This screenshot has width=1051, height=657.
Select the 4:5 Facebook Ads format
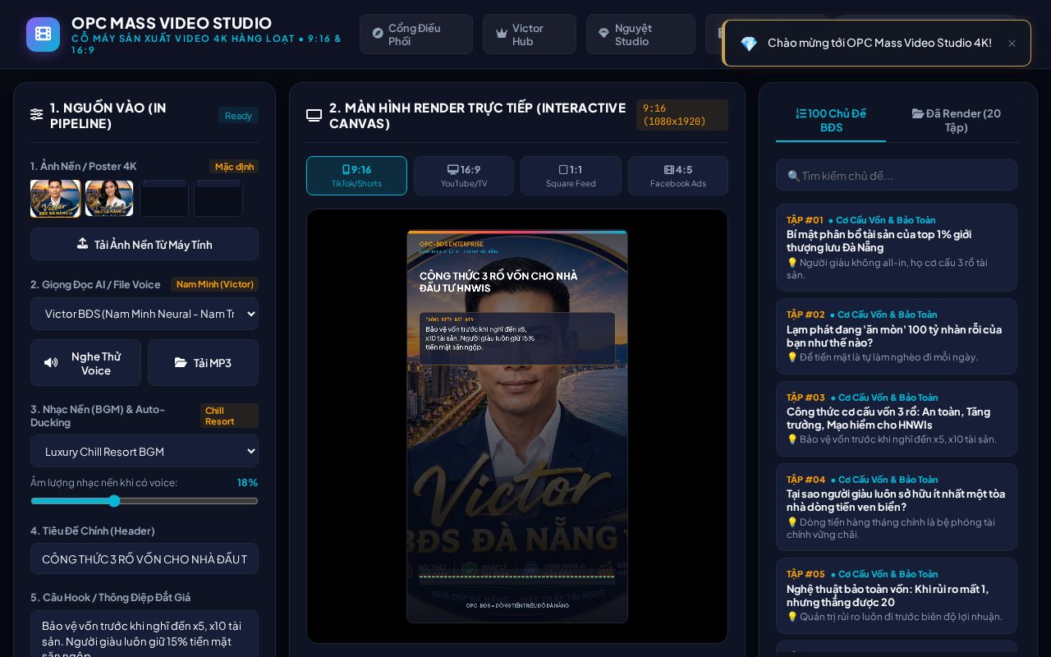678,176
